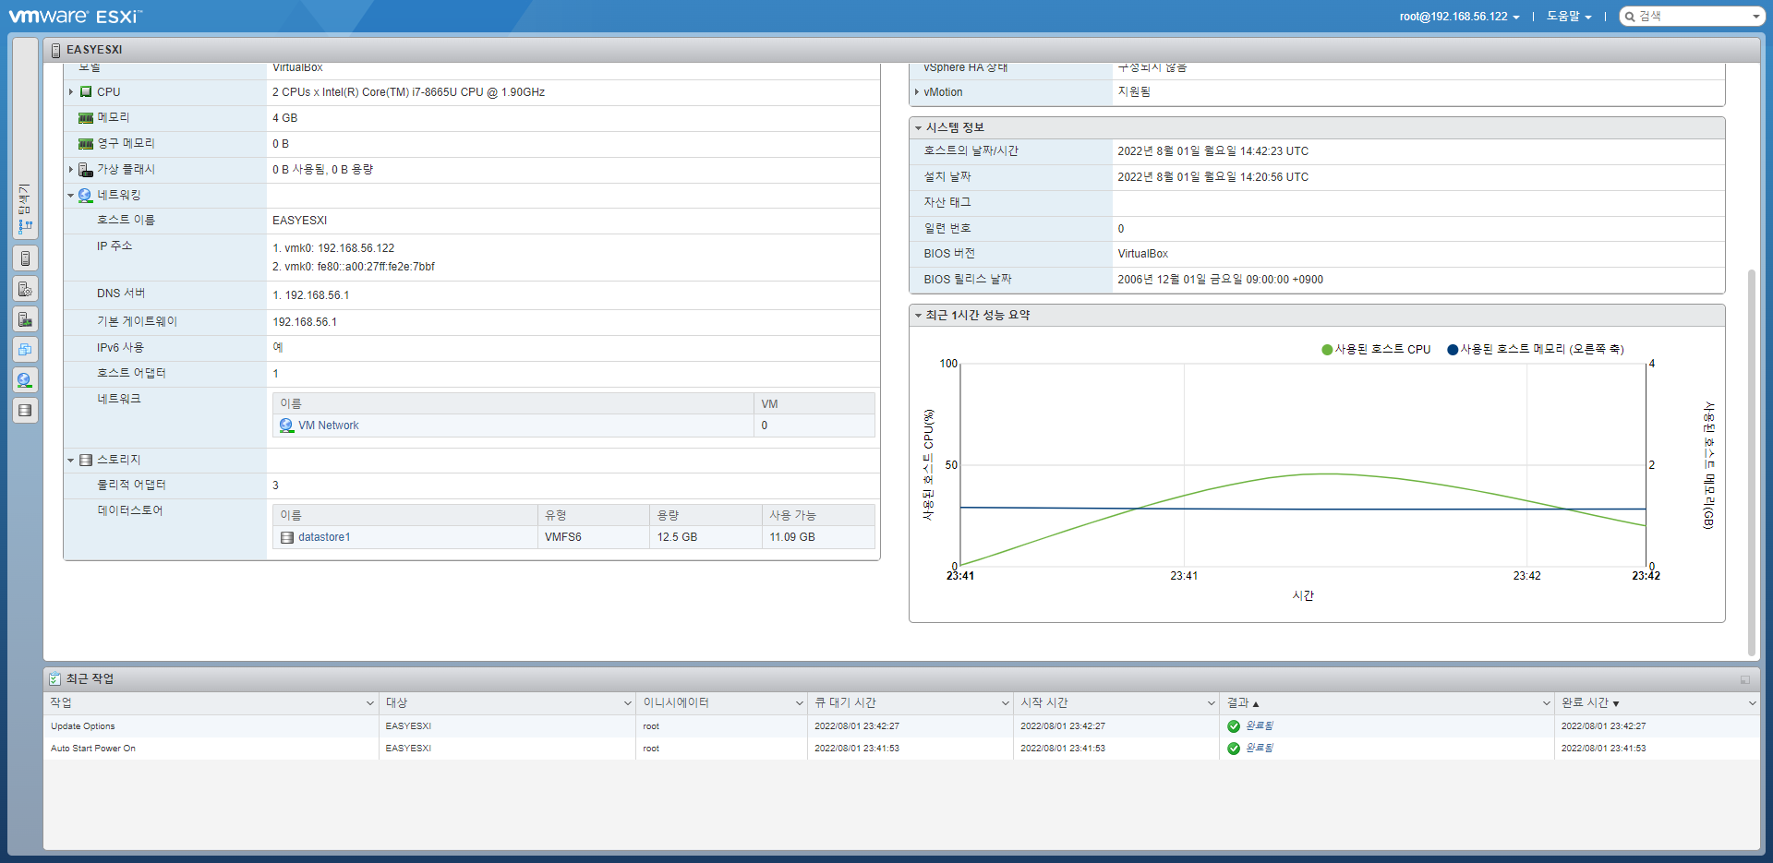Click the search magnifier icon
Screen dimensions: 1773x863
[x=1630, y=17]
